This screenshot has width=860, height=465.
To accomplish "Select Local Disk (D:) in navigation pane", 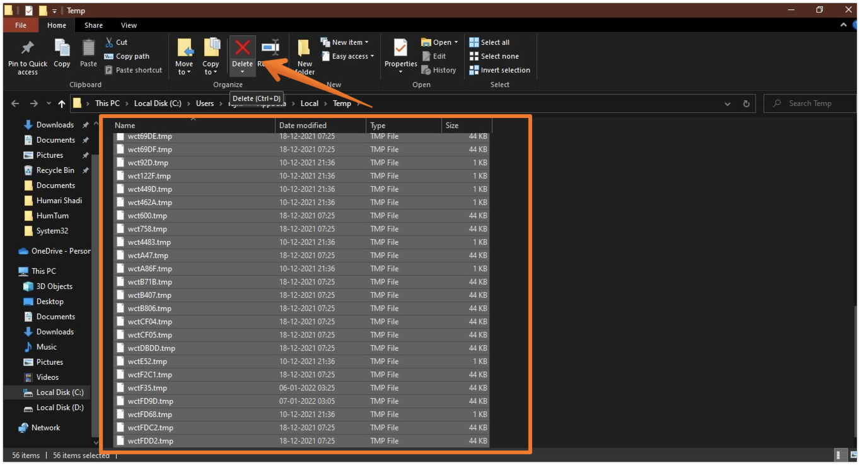I will 59,408.
